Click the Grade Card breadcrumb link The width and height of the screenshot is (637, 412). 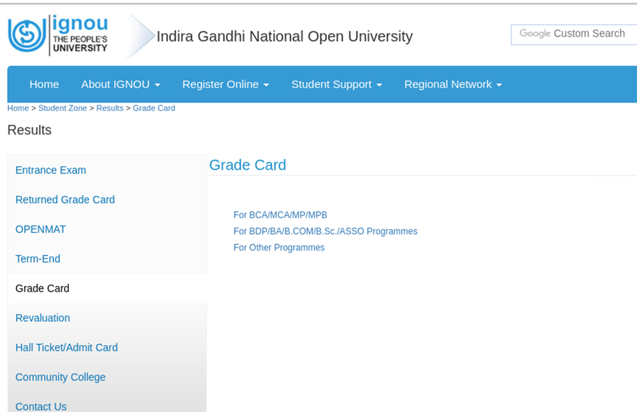pyautogui.click(x=154, y=108)
